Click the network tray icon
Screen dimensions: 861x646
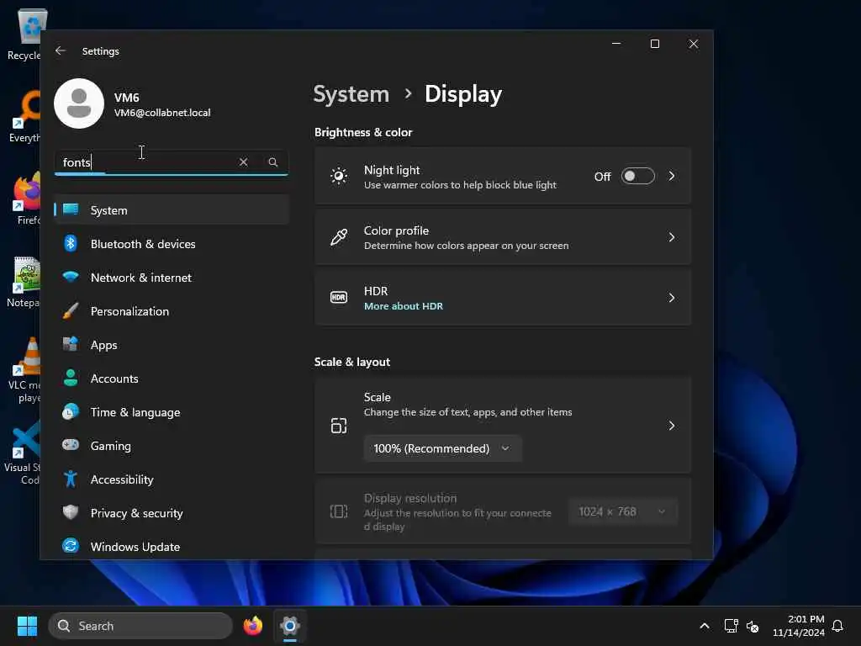pos(731,626)
